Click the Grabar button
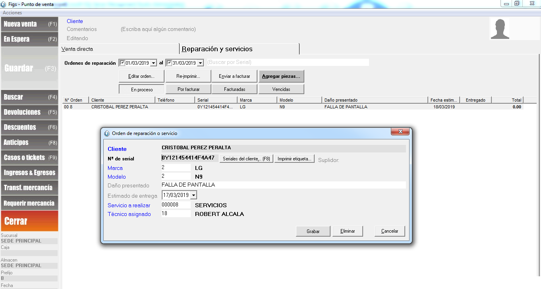 point(313,231)
